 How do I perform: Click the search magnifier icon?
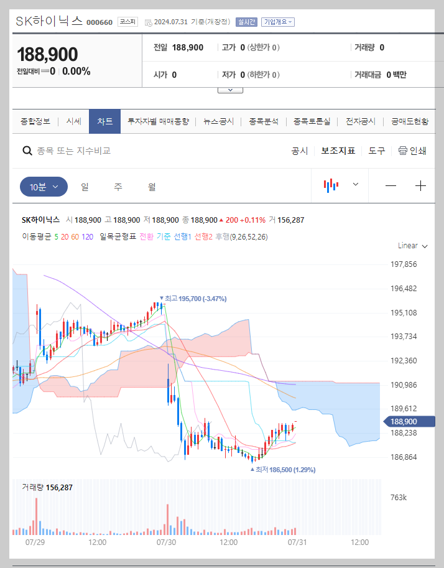tap(27, 151)
